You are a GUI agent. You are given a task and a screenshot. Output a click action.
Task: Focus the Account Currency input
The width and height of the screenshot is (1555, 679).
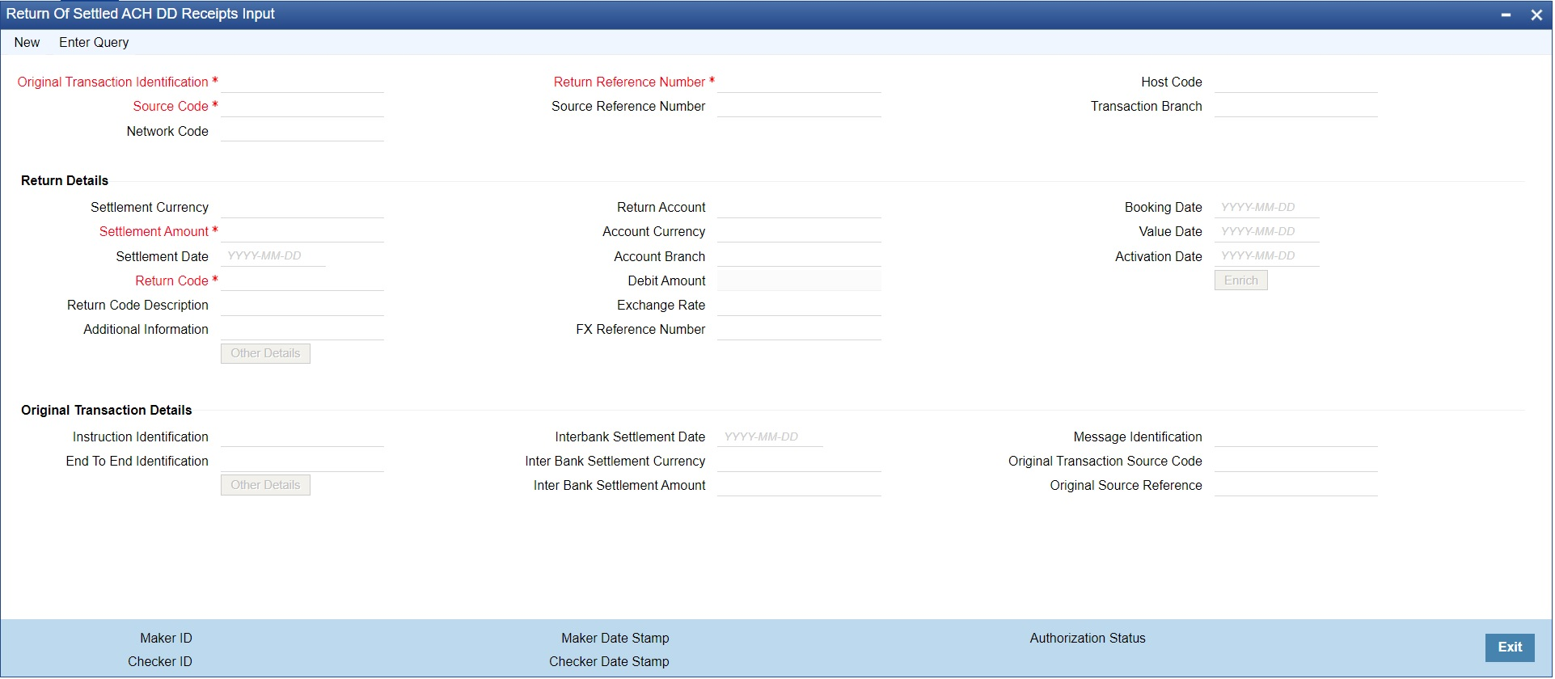click(x=799, y=232)
